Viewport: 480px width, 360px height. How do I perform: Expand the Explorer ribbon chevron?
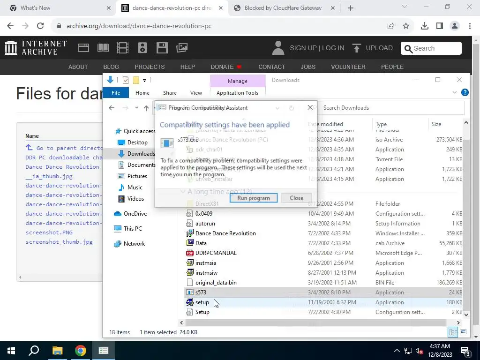(x=455, y=92)
